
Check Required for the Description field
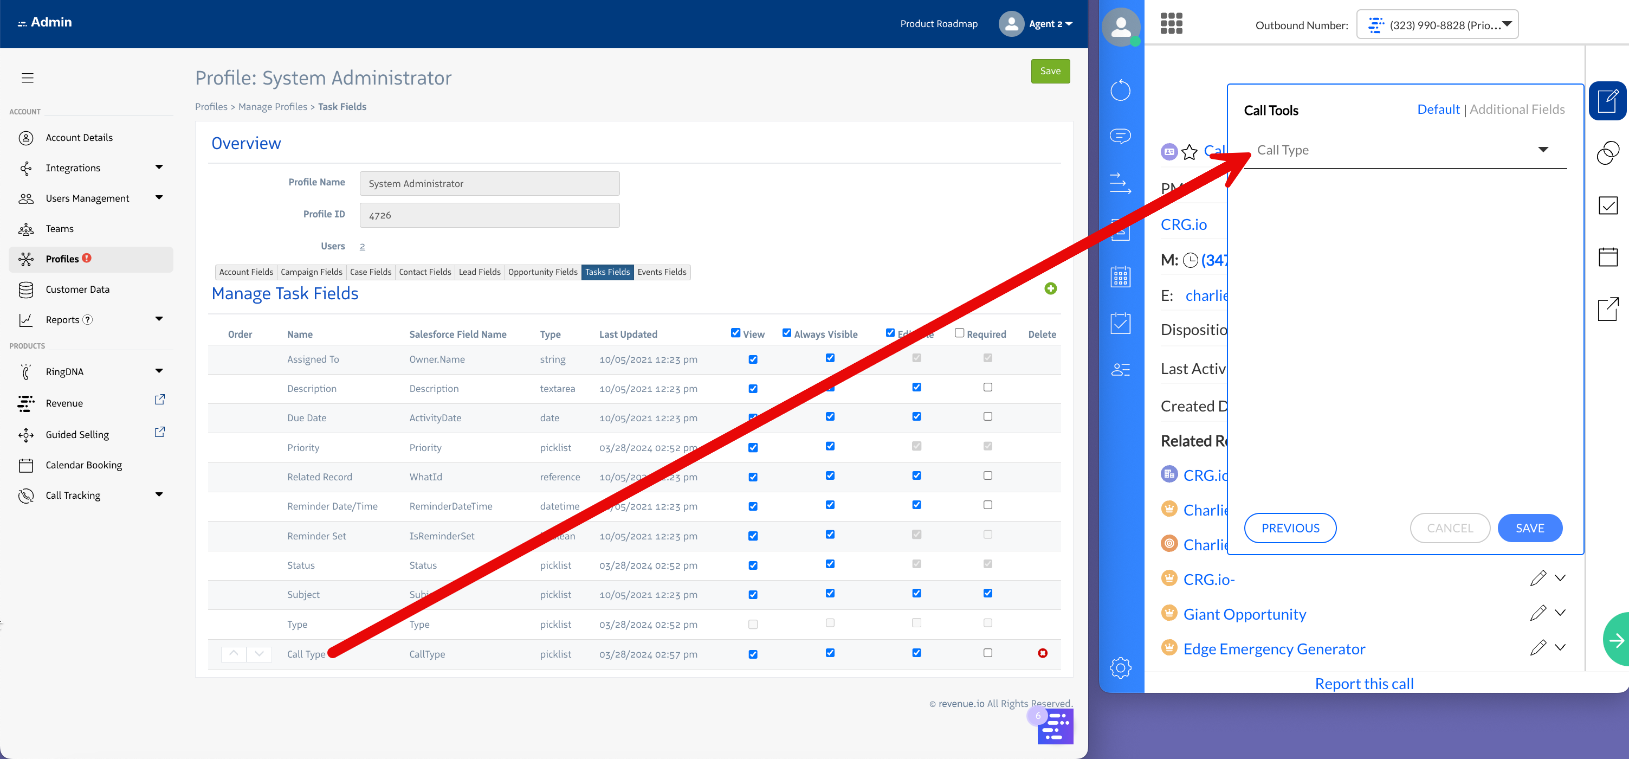(x=988, y=387)
